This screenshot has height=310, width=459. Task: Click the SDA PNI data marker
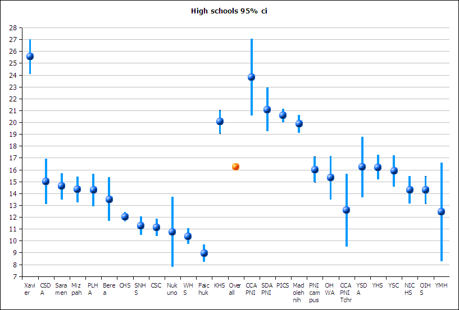pos(267,109)
